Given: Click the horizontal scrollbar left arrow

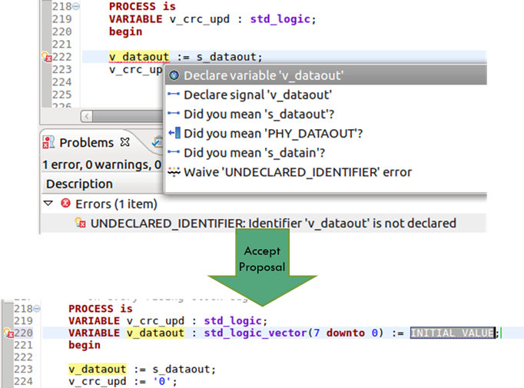Looking at the screenshot, I should pos(87,116).
